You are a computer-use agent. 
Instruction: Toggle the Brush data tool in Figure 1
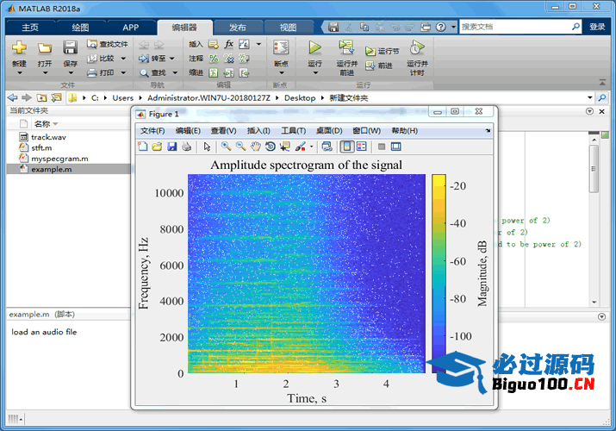301,147
